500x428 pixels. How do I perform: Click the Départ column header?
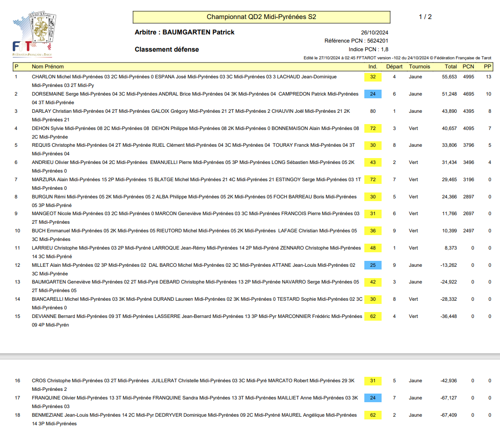tap(394, 67)
